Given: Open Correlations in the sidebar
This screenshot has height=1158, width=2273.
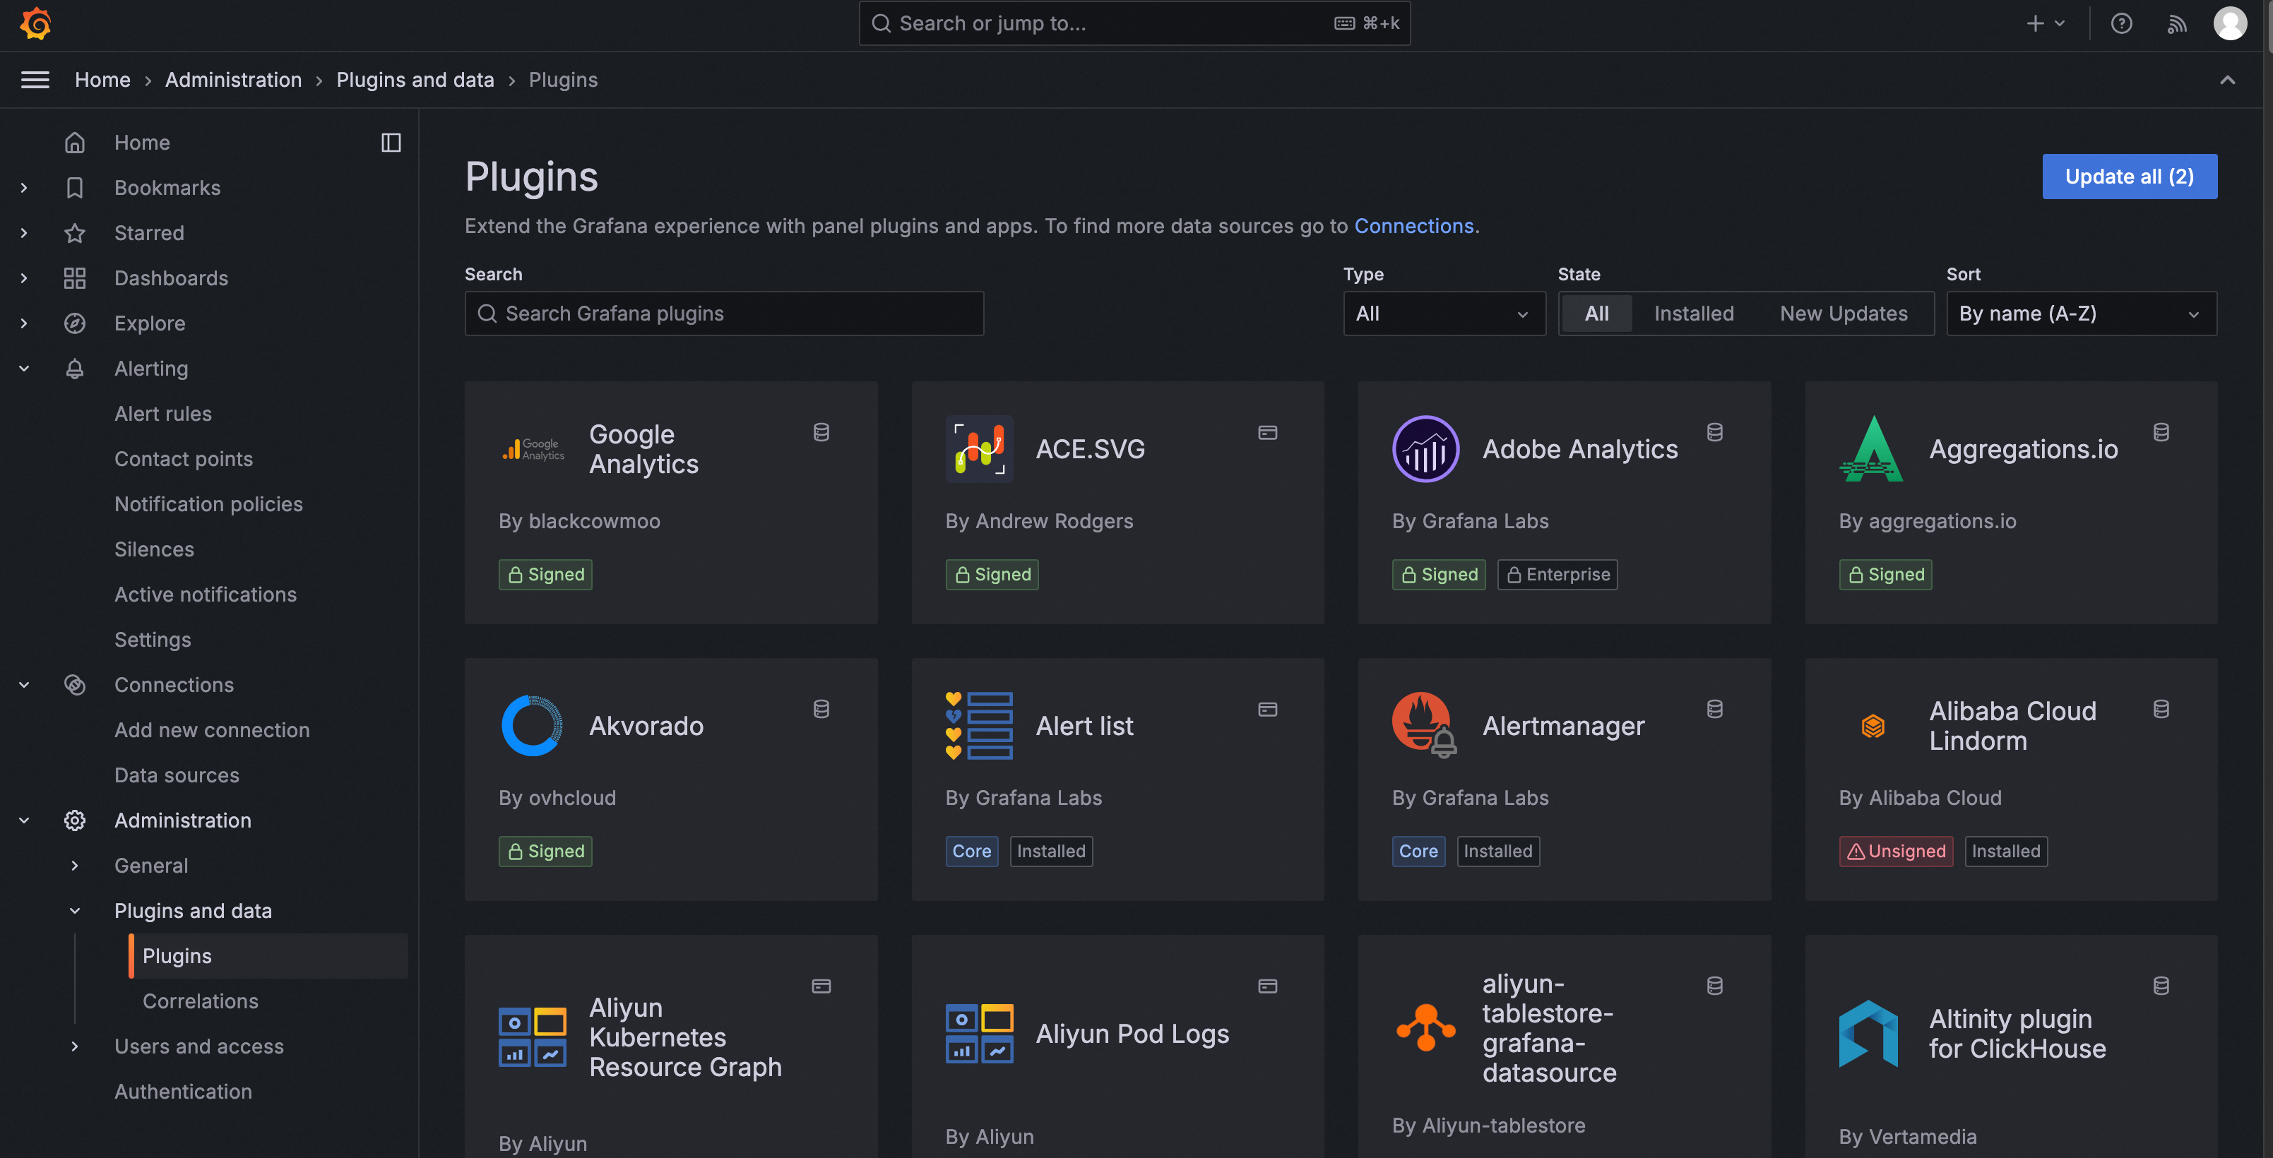Looking at the screenshot, I should [201, 1001].
